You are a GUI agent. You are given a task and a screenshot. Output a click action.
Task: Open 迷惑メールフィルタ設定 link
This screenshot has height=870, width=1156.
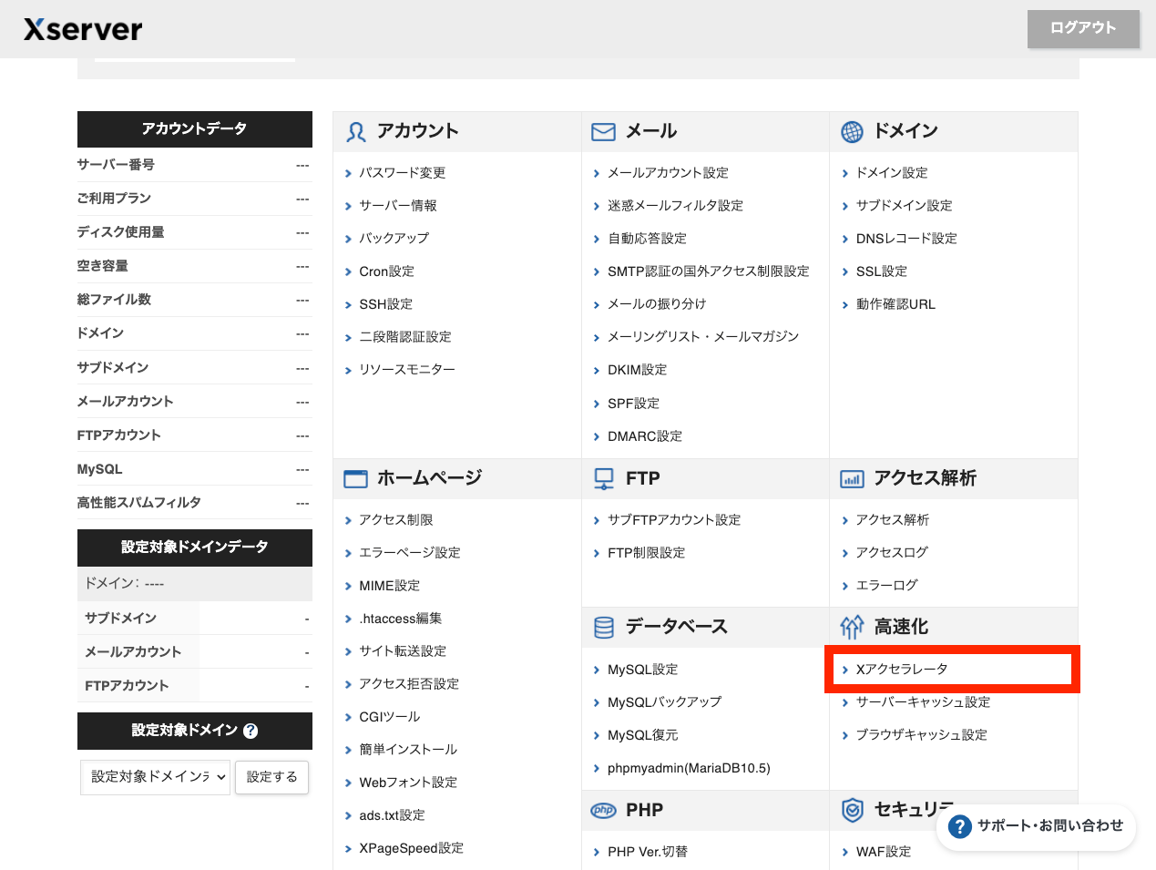pos(675,205)
